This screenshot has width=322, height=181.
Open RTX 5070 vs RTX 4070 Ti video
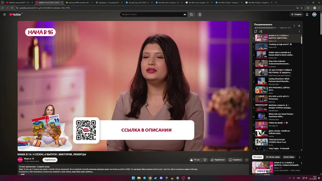pyautogui.click(x=277, y=99)
